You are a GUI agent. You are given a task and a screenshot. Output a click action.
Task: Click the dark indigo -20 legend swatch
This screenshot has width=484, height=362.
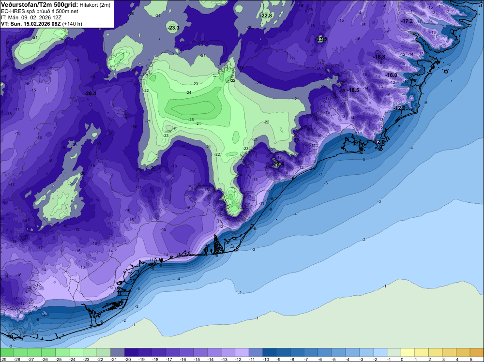pos(131,352)
